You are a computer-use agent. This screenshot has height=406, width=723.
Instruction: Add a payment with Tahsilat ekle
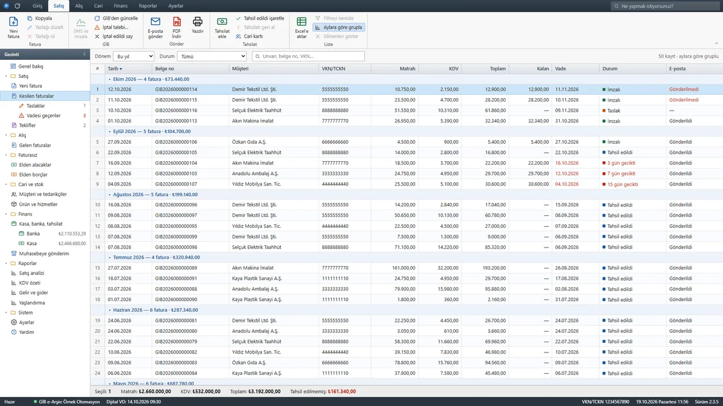223,27
